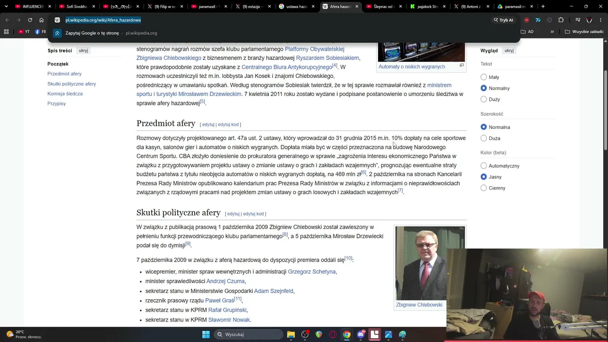
Task: Close the Afera hazardowa tab
Action: 356,7
